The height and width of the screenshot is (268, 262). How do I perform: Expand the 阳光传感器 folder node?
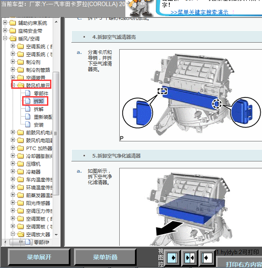pos(13,203)
